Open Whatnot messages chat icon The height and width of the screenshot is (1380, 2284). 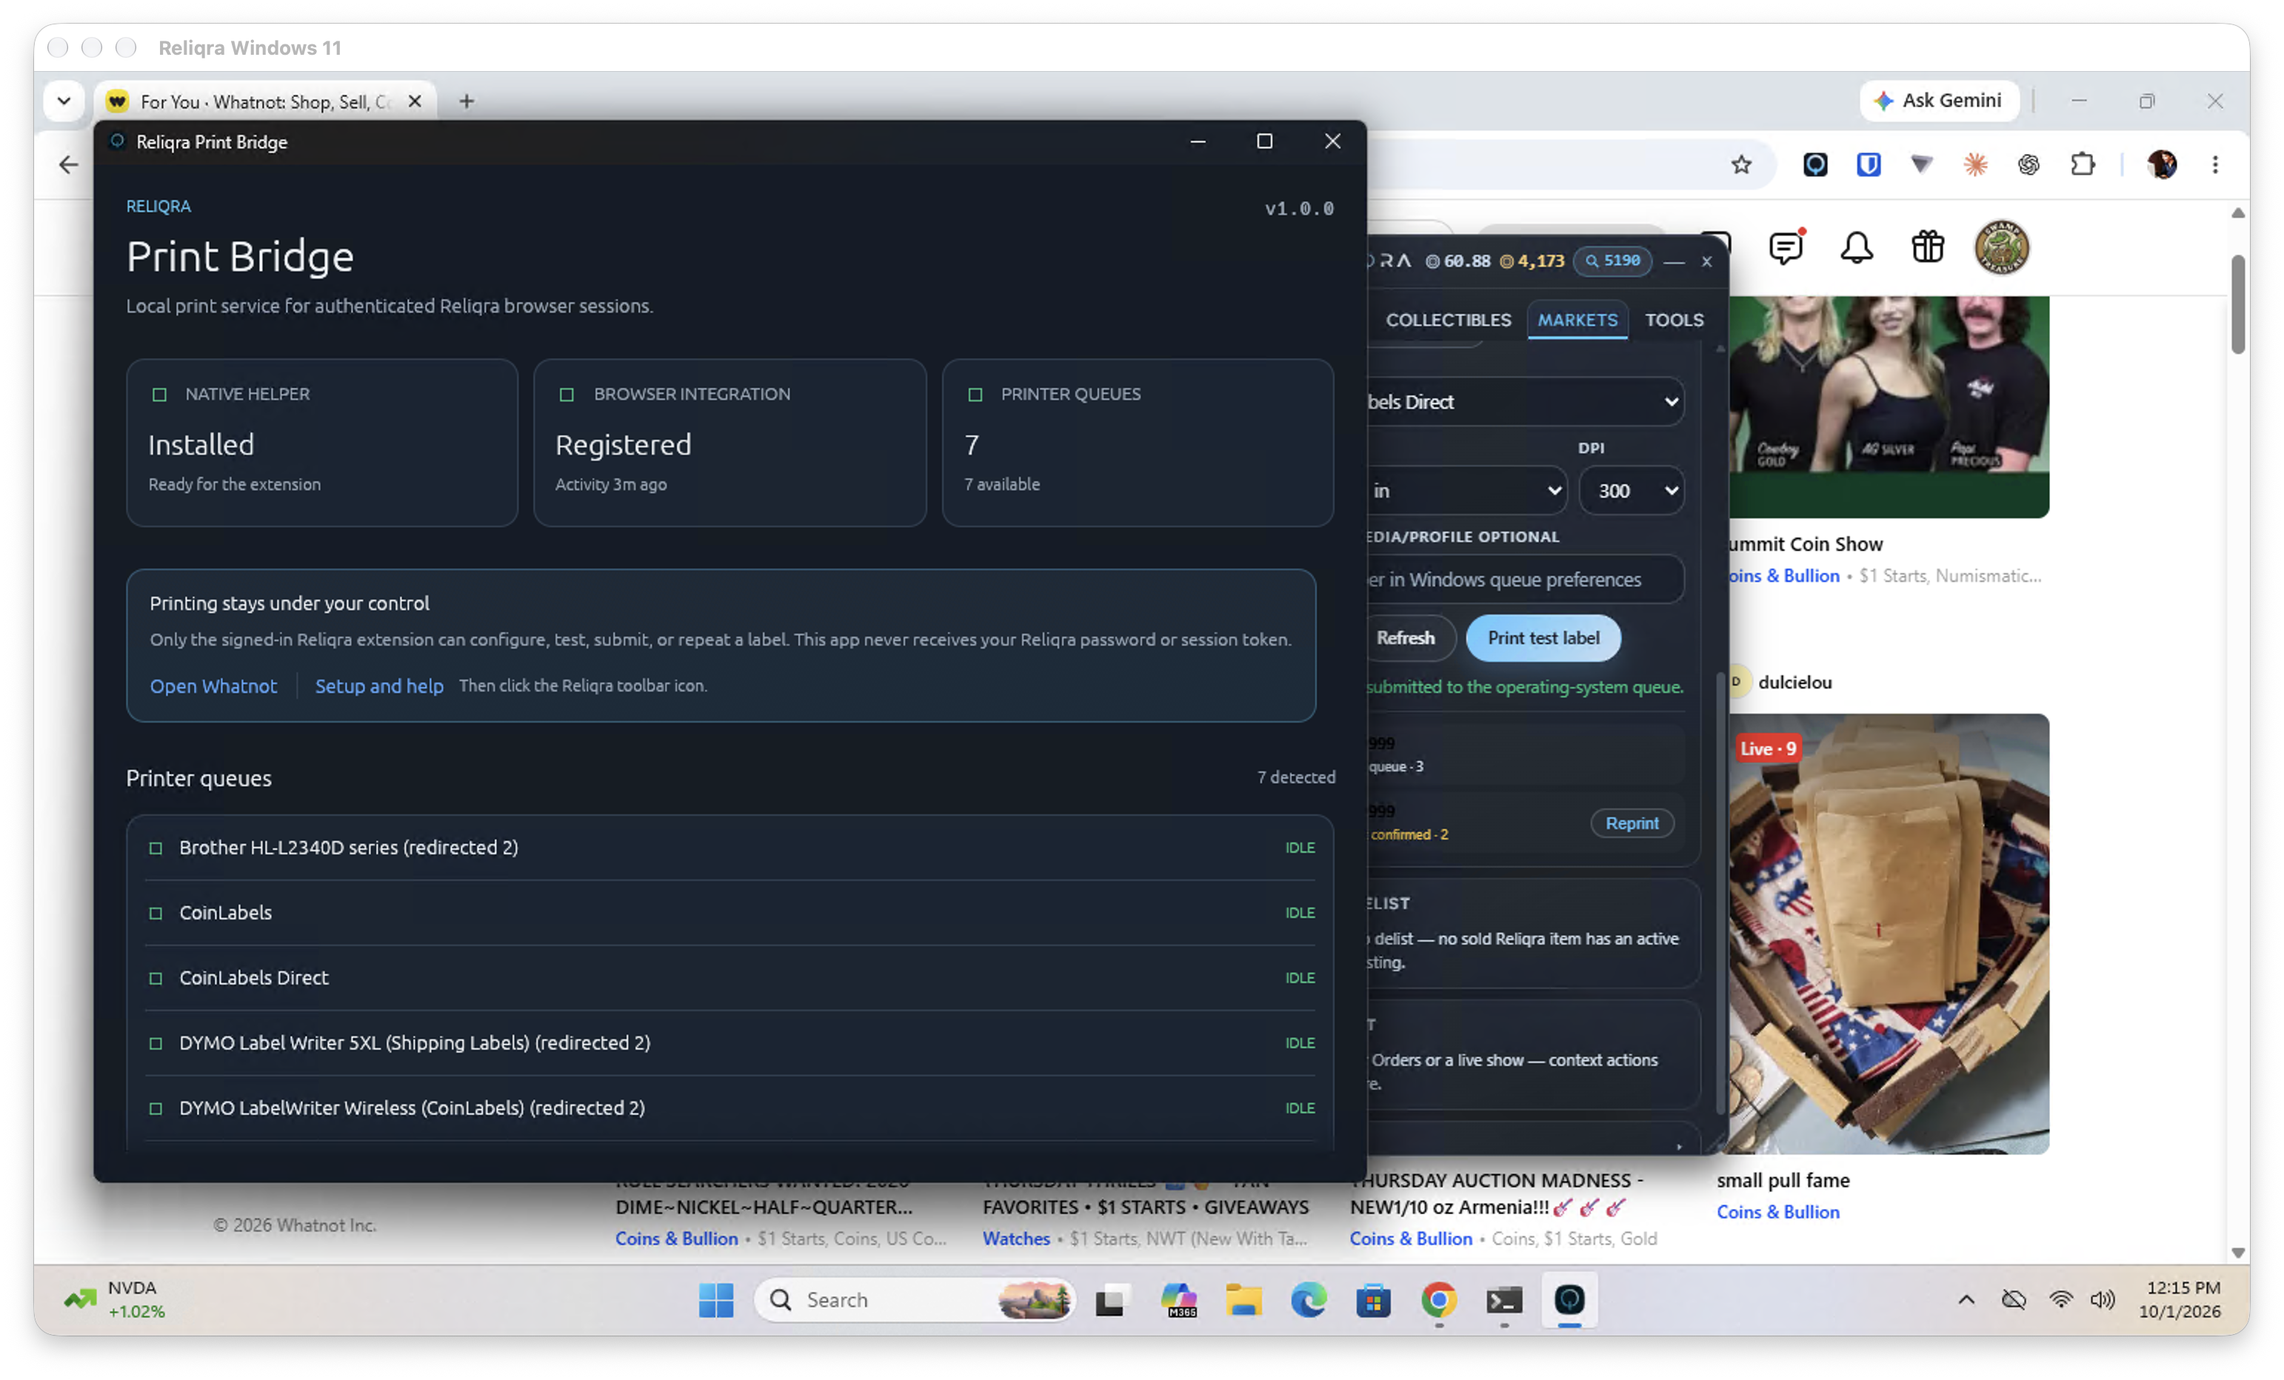1786,247
